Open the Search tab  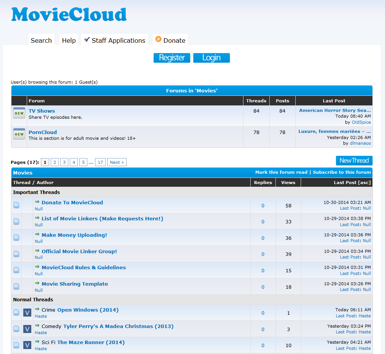[x=41, y=40]
